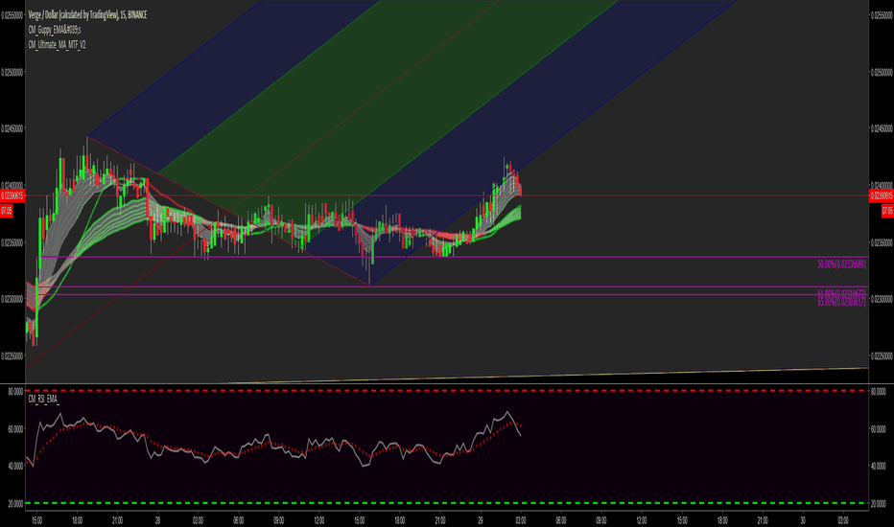Viewport: 894px width, 527px height.
Task: Click 0.02250000 on the left price scale
Action: click(x=12, y=356)
